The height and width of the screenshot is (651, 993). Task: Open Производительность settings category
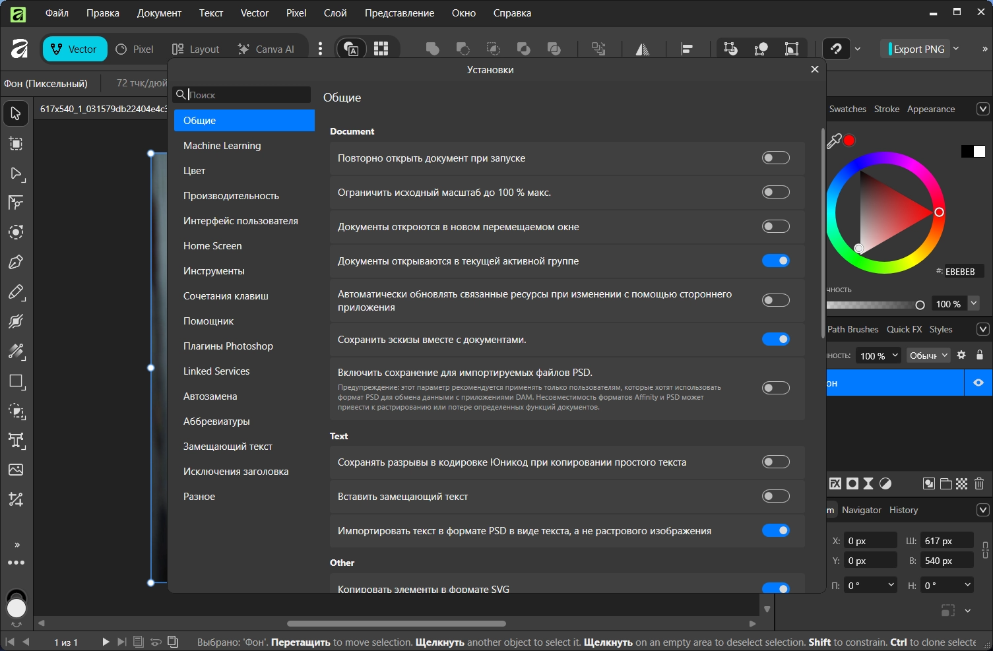tap(231, 196)
